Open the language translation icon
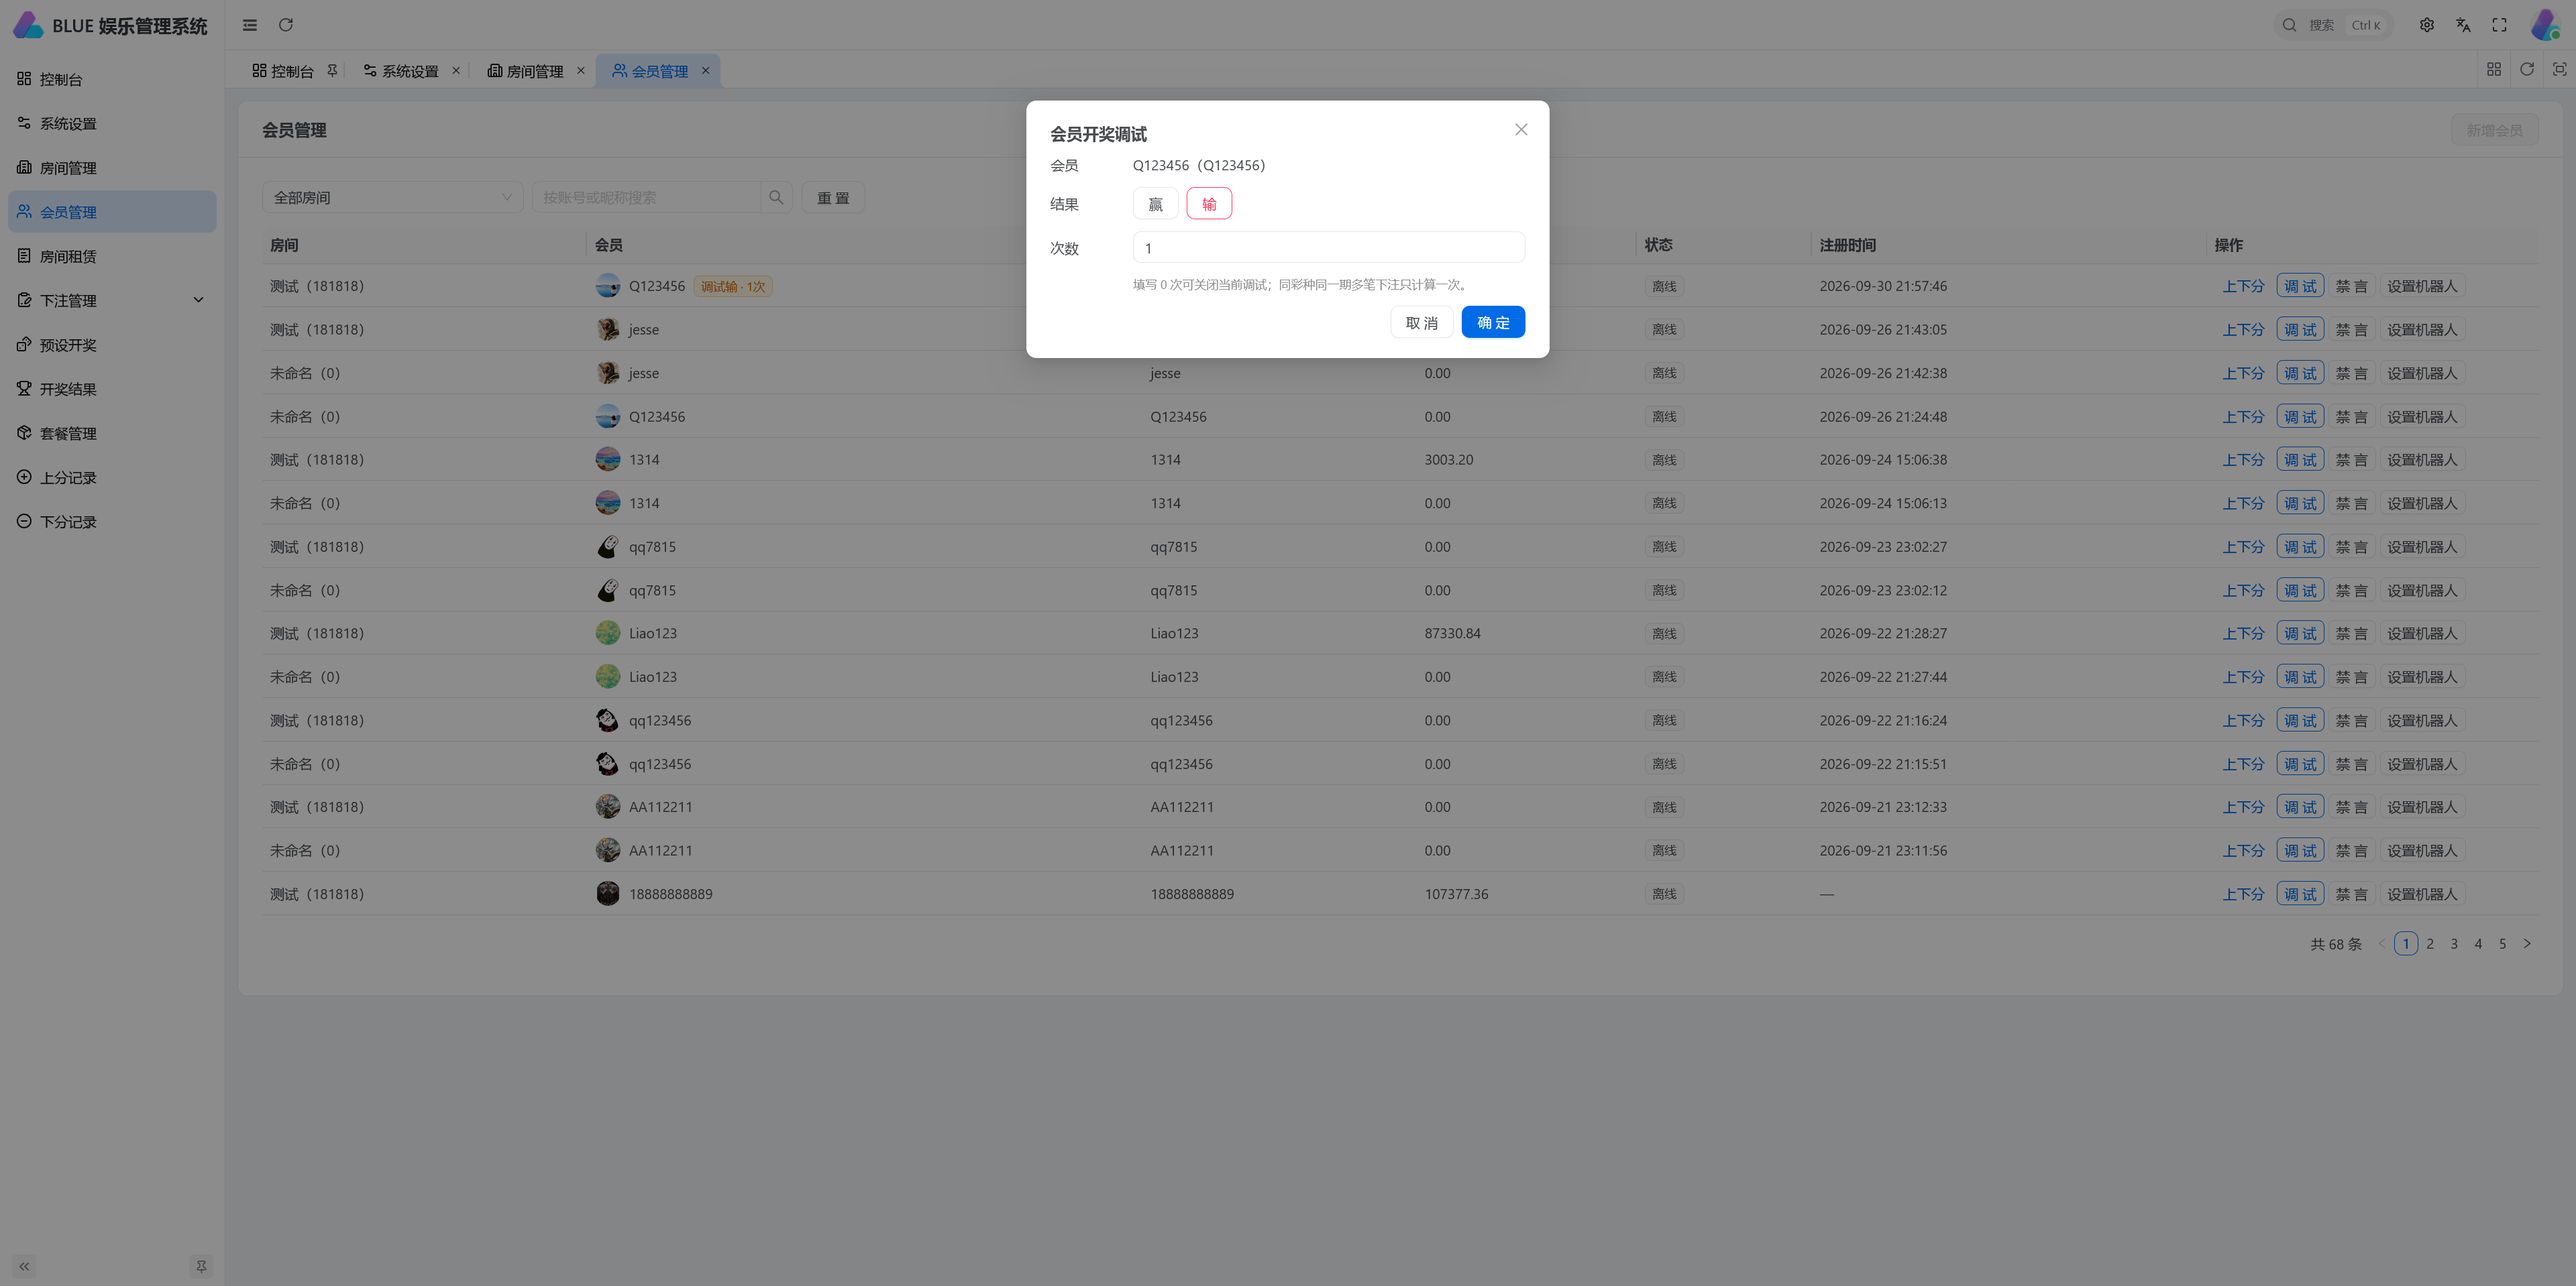This screenshot has height=1286, width=2576. coord(2463,25)
